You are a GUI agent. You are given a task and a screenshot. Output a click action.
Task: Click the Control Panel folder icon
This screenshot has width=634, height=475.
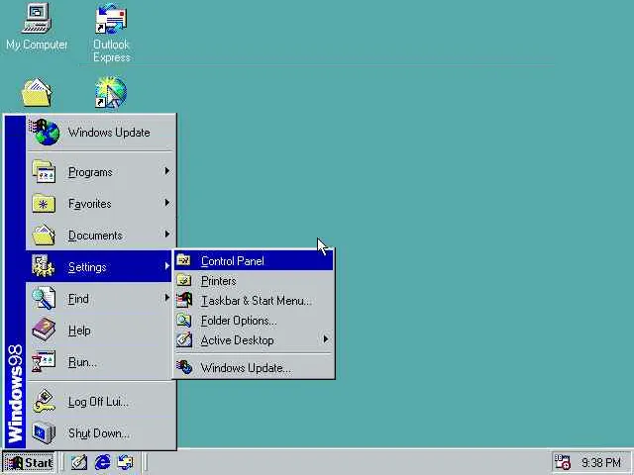(184, 260)
